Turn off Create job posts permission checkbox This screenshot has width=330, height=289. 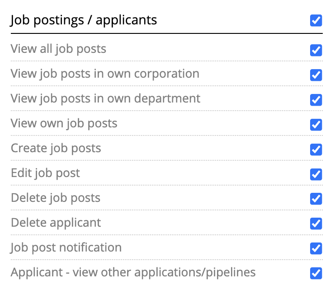tap(316, 149)
